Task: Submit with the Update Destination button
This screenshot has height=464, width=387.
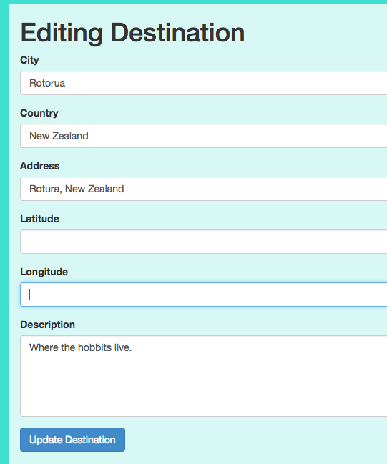Action: (x=72, y=440)
